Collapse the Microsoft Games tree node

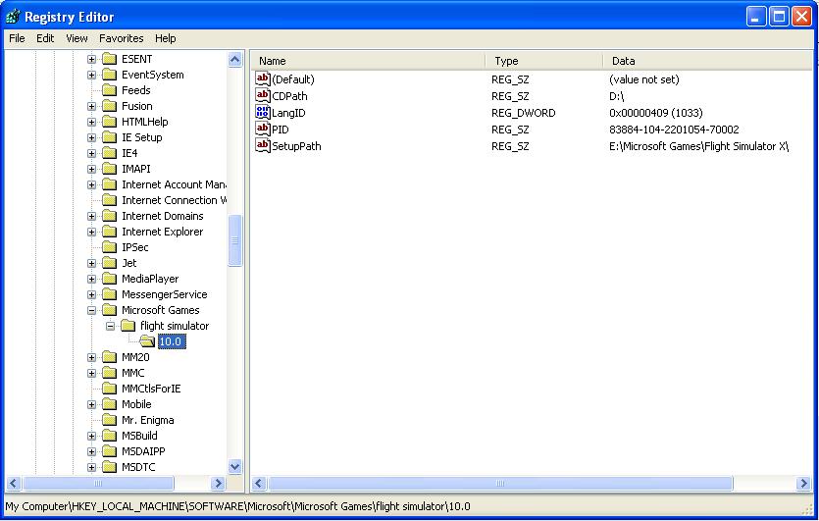point(91,310)
